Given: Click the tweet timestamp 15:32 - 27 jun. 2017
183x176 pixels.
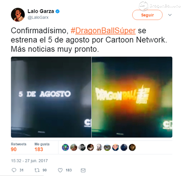Looking at the screenshot, I should [29, 161].
